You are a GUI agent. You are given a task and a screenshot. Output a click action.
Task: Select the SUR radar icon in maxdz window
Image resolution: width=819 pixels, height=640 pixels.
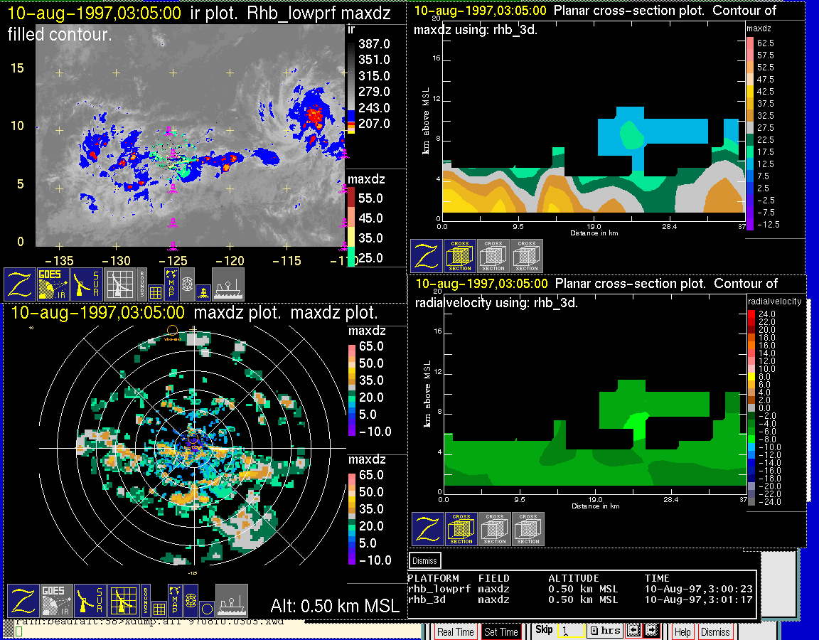click(90, 601)
